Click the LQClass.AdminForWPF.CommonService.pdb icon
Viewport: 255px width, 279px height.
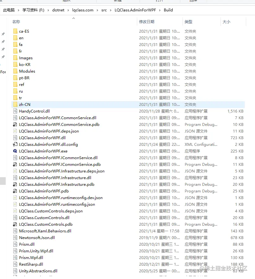tap(15, 124)
